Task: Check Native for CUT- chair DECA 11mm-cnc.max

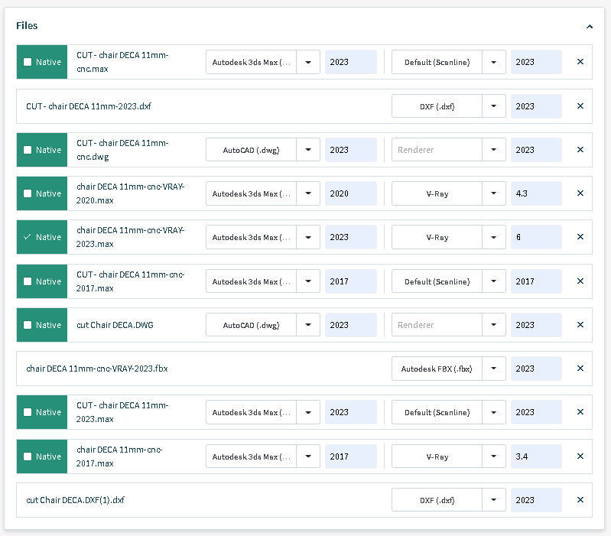Action: 28,62
